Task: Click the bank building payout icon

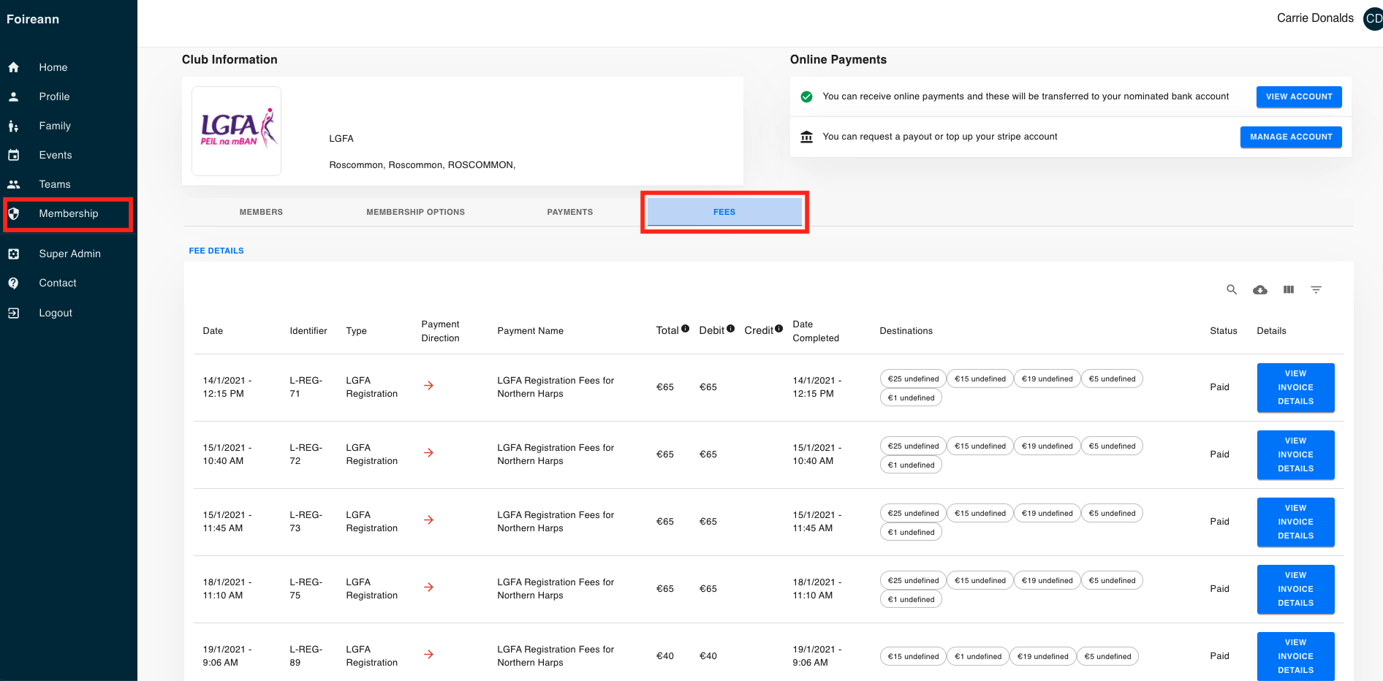Action: pyautogui.click(x=807, y=137)
